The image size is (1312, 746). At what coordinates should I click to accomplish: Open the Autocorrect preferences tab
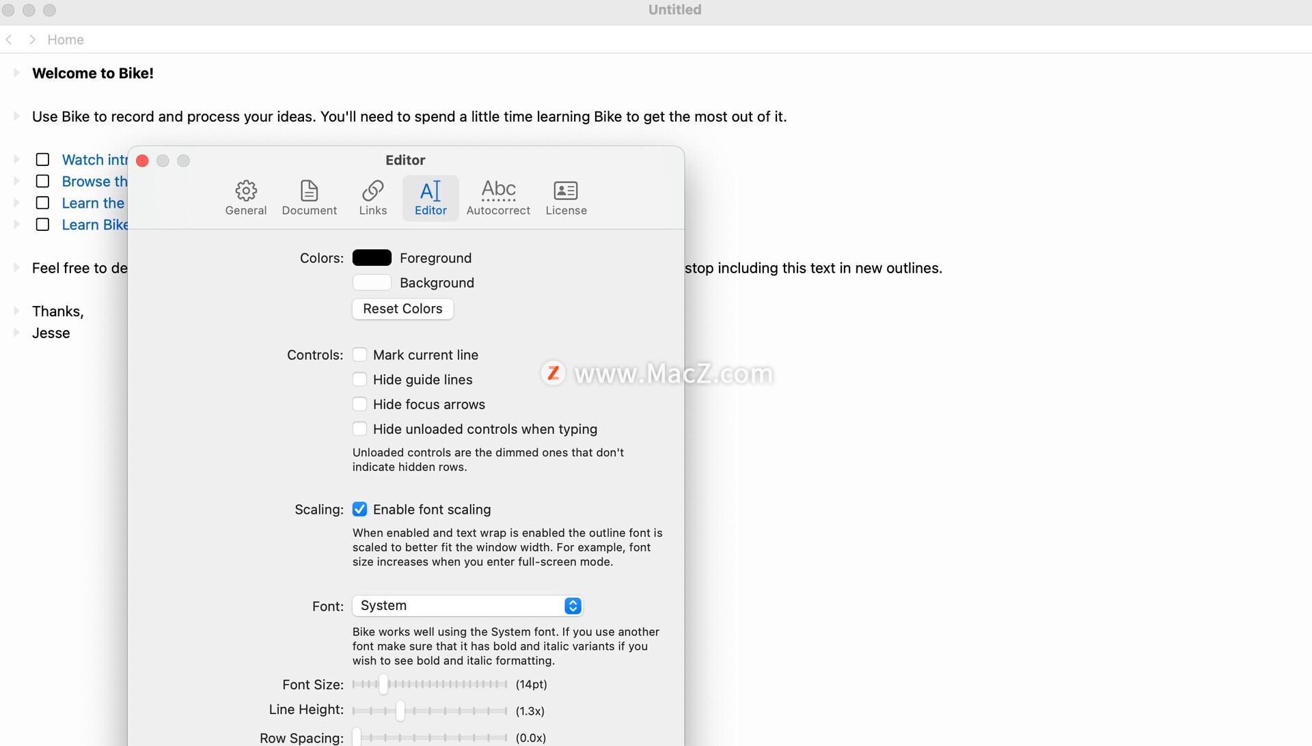pos(498,198)
